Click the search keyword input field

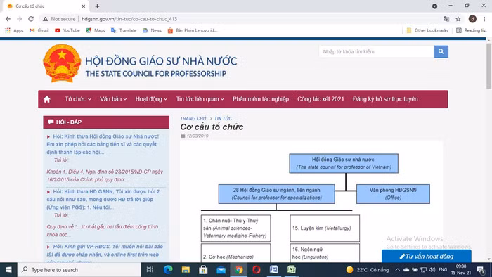tap(377, 51)
